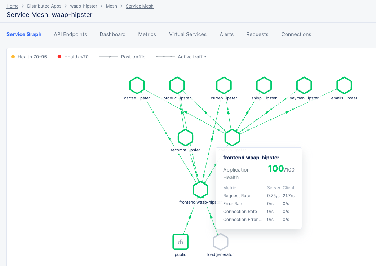Select the cartse...ipster hexagon node
The image size is (376, 266).
tap(137, 85)
